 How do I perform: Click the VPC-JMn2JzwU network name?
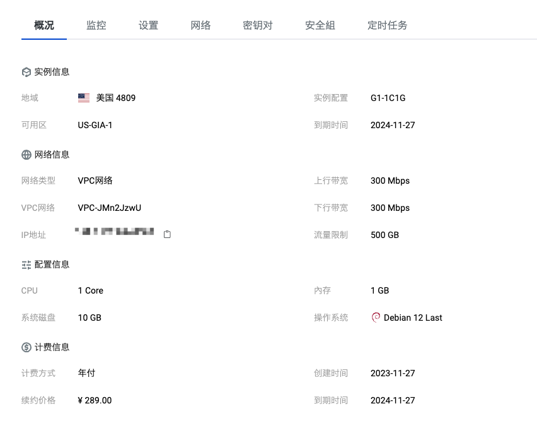pyautogui.click(x=109, y=208)
